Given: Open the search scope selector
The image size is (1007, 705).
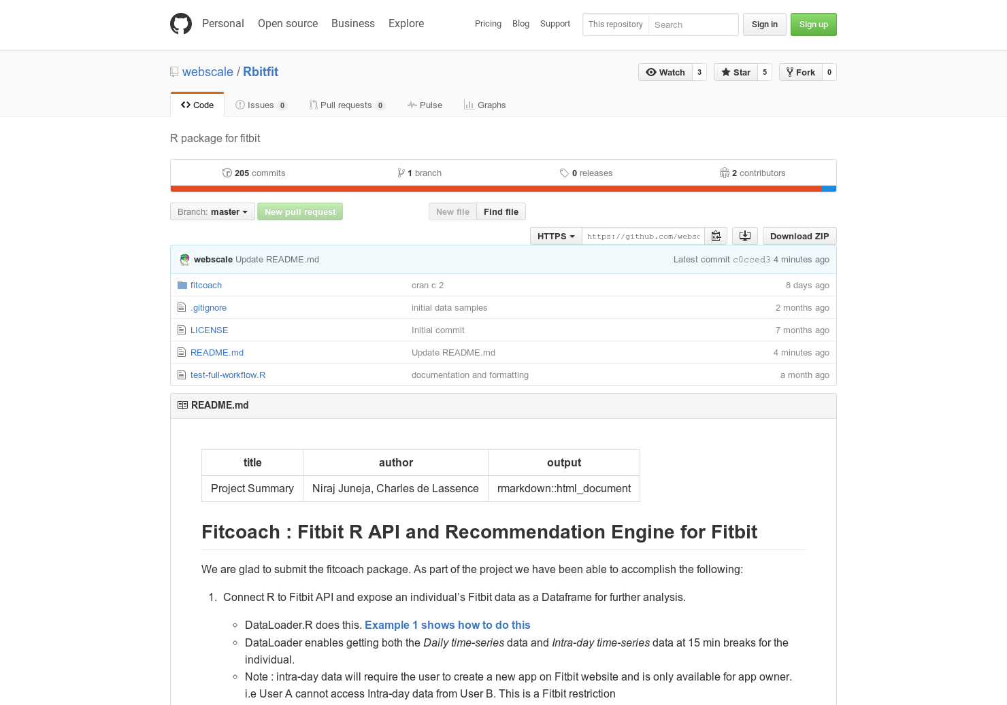Looking at the screenshot, I should click(614, 24).
